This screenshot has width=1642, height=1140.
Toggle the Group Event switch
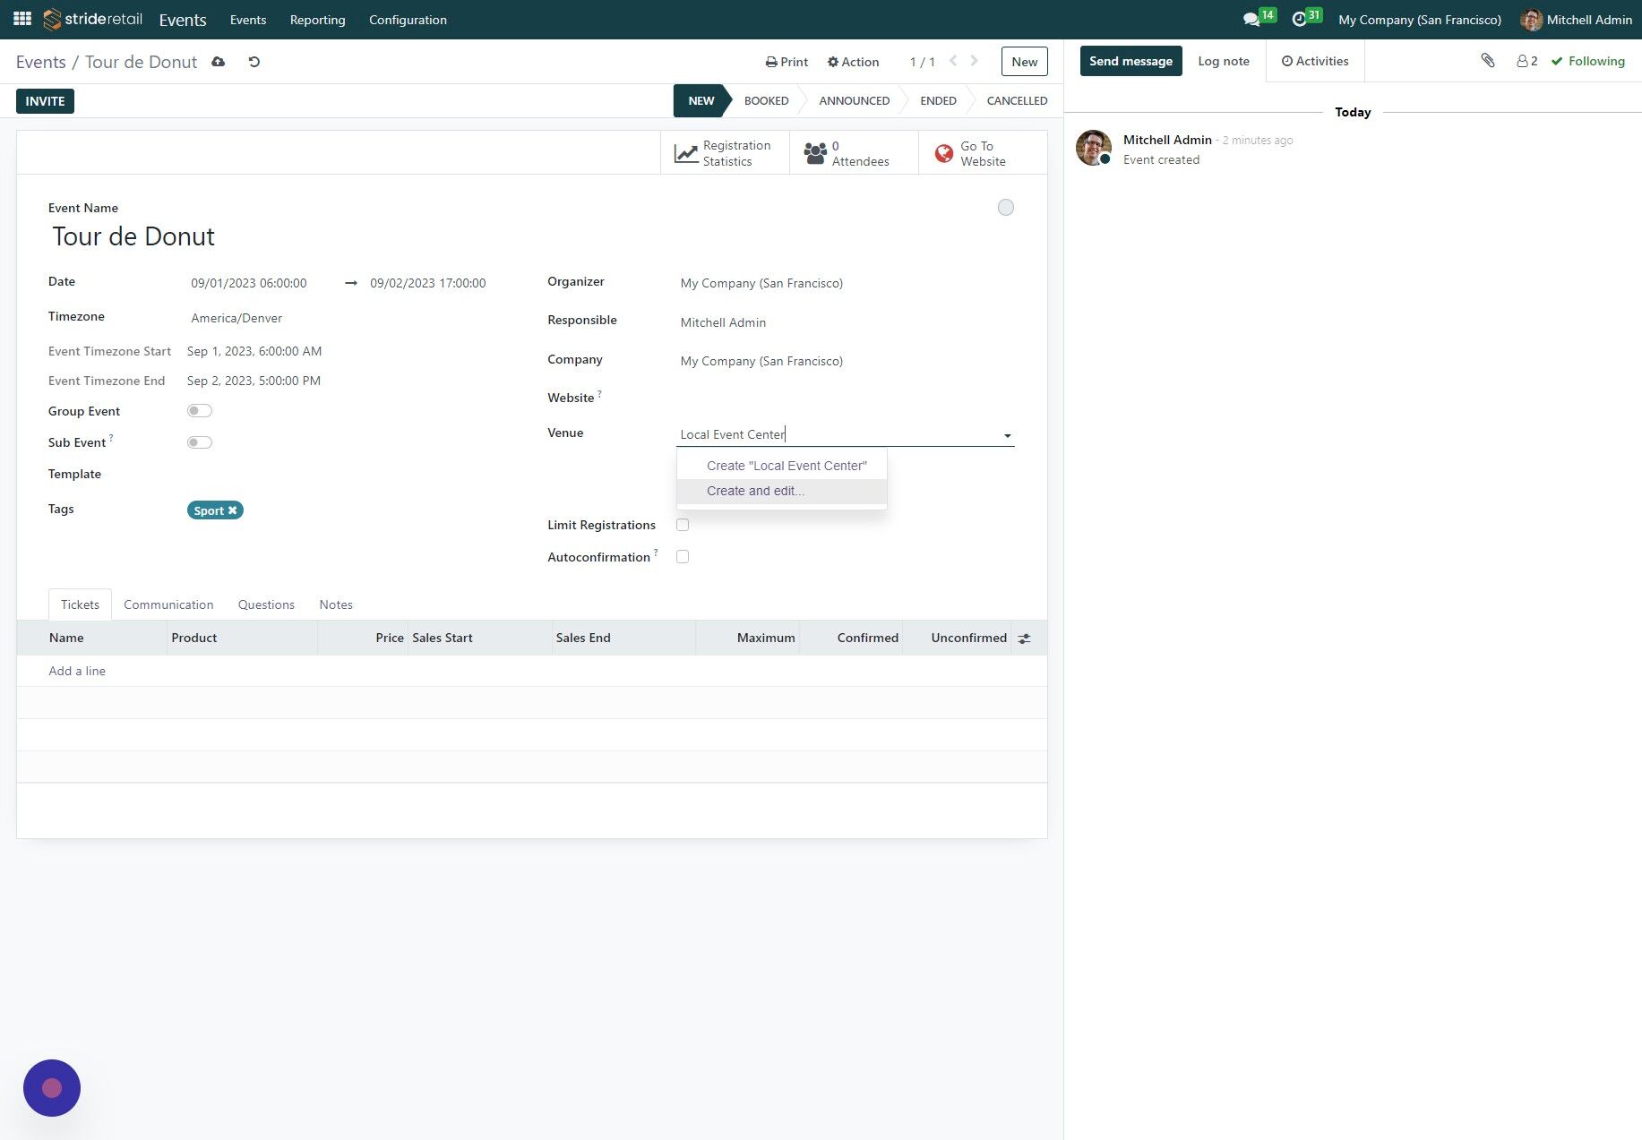click(x=200, y=411)
